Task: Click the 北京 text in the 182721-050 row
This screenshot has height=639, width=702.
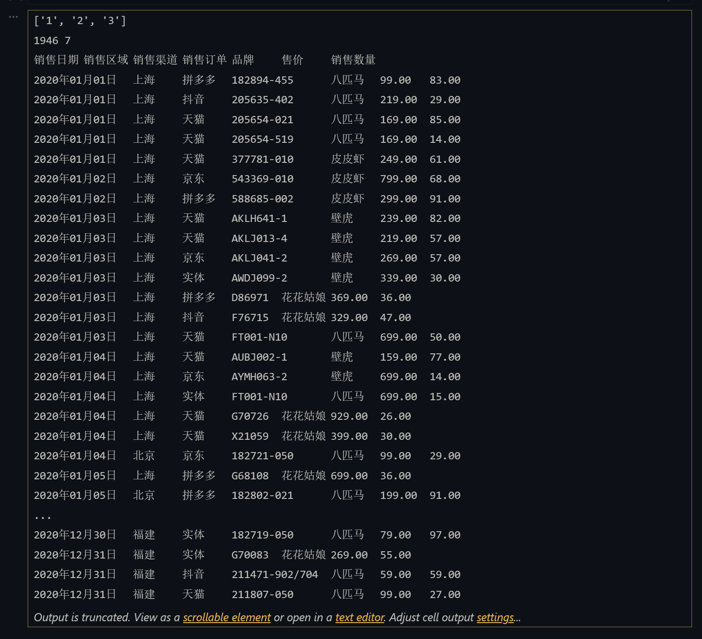Action: (144, 456)
